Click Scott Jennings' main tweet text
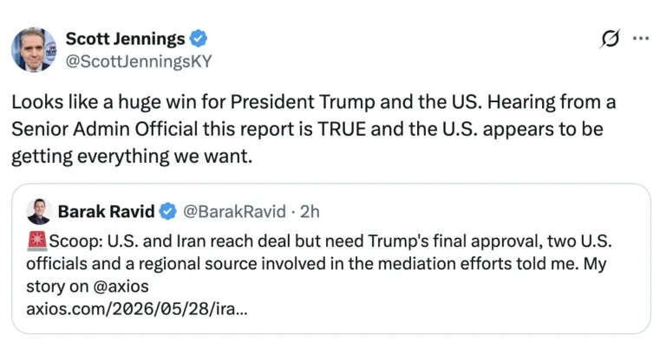The image size is (666, 348). coord(313,129)
